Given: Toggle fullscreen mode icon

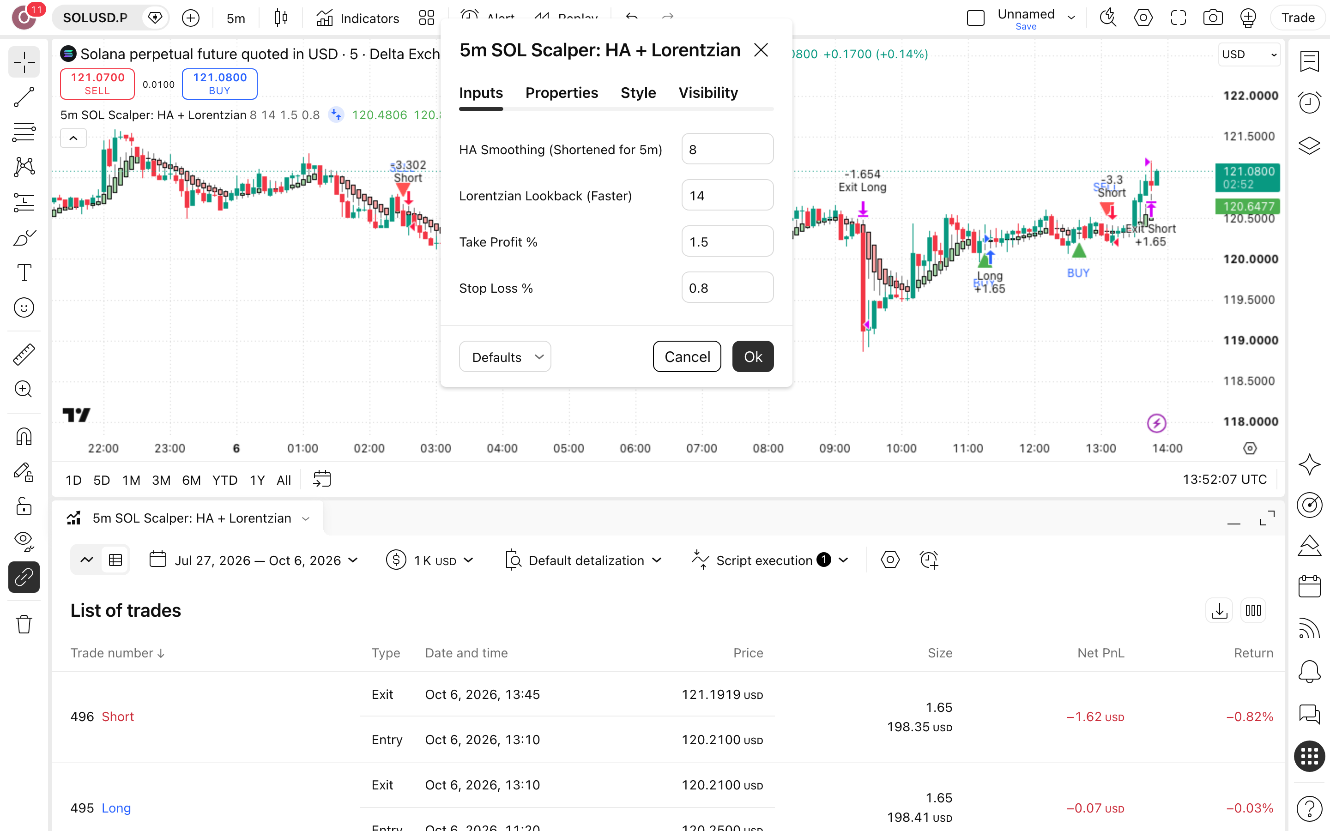Looking at the screenshot, I should pyautogui.click(x=1179, y=18).
